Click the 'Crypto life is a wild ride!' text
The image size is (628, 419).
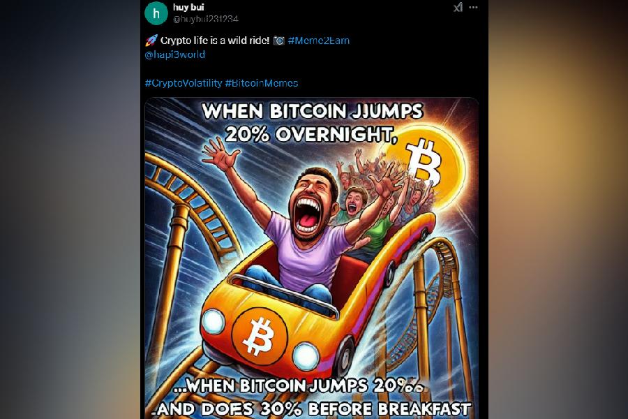tap(215, 41)
